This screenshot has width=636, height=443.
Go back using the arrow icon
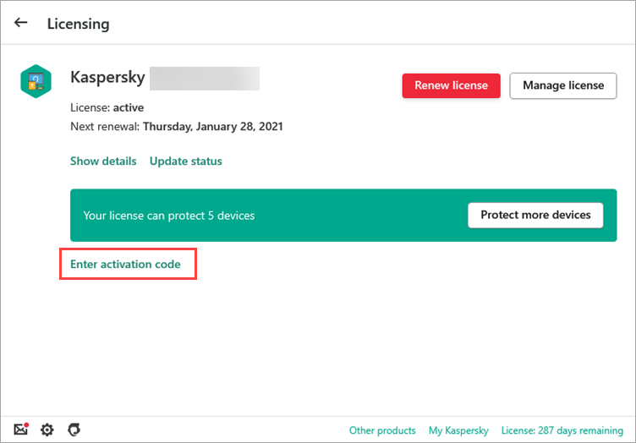tap(20, 23)
